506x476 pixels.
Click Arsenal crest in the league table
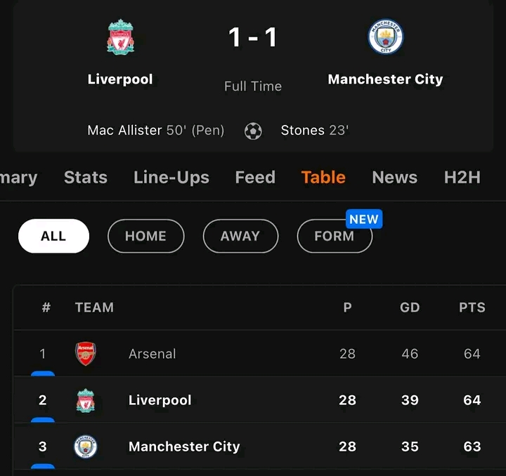click(x=86, y=354)
